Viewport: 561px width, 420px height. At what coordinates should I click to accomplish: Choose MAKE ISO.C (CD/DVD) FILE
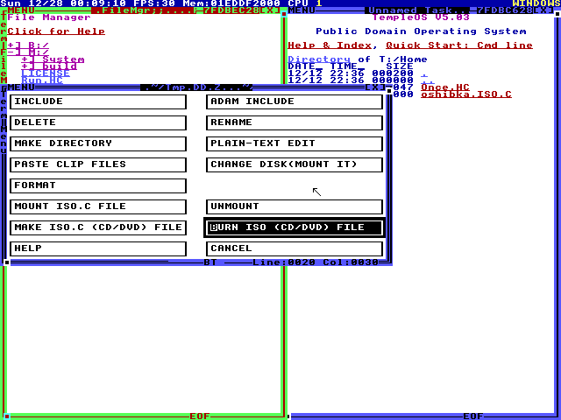98,227
